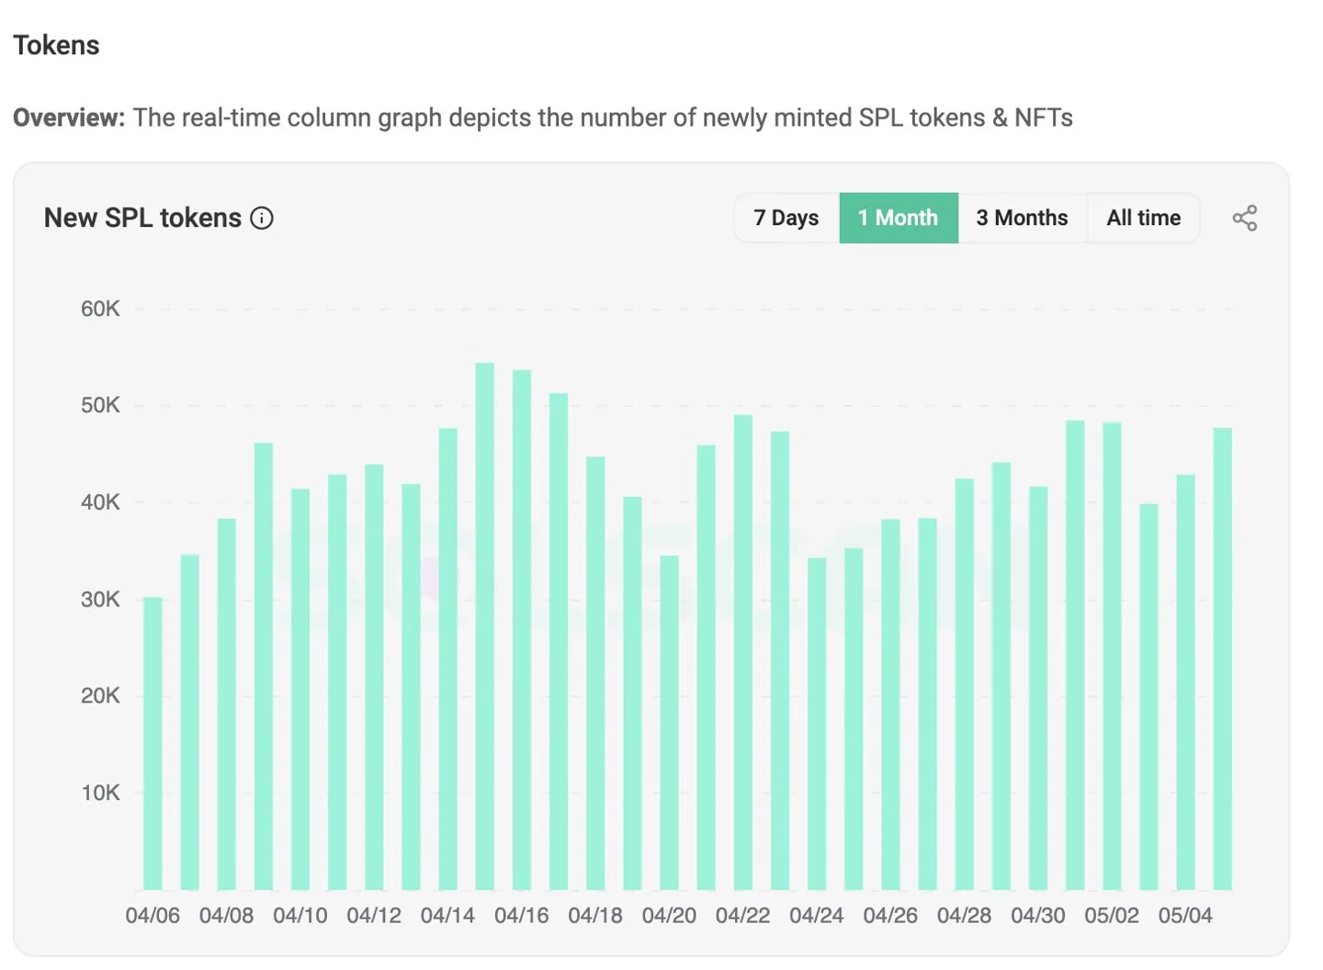1323x970 pixels.
Task: Switch chart range to 3 Months
Action: click(x=1023, y=218)
